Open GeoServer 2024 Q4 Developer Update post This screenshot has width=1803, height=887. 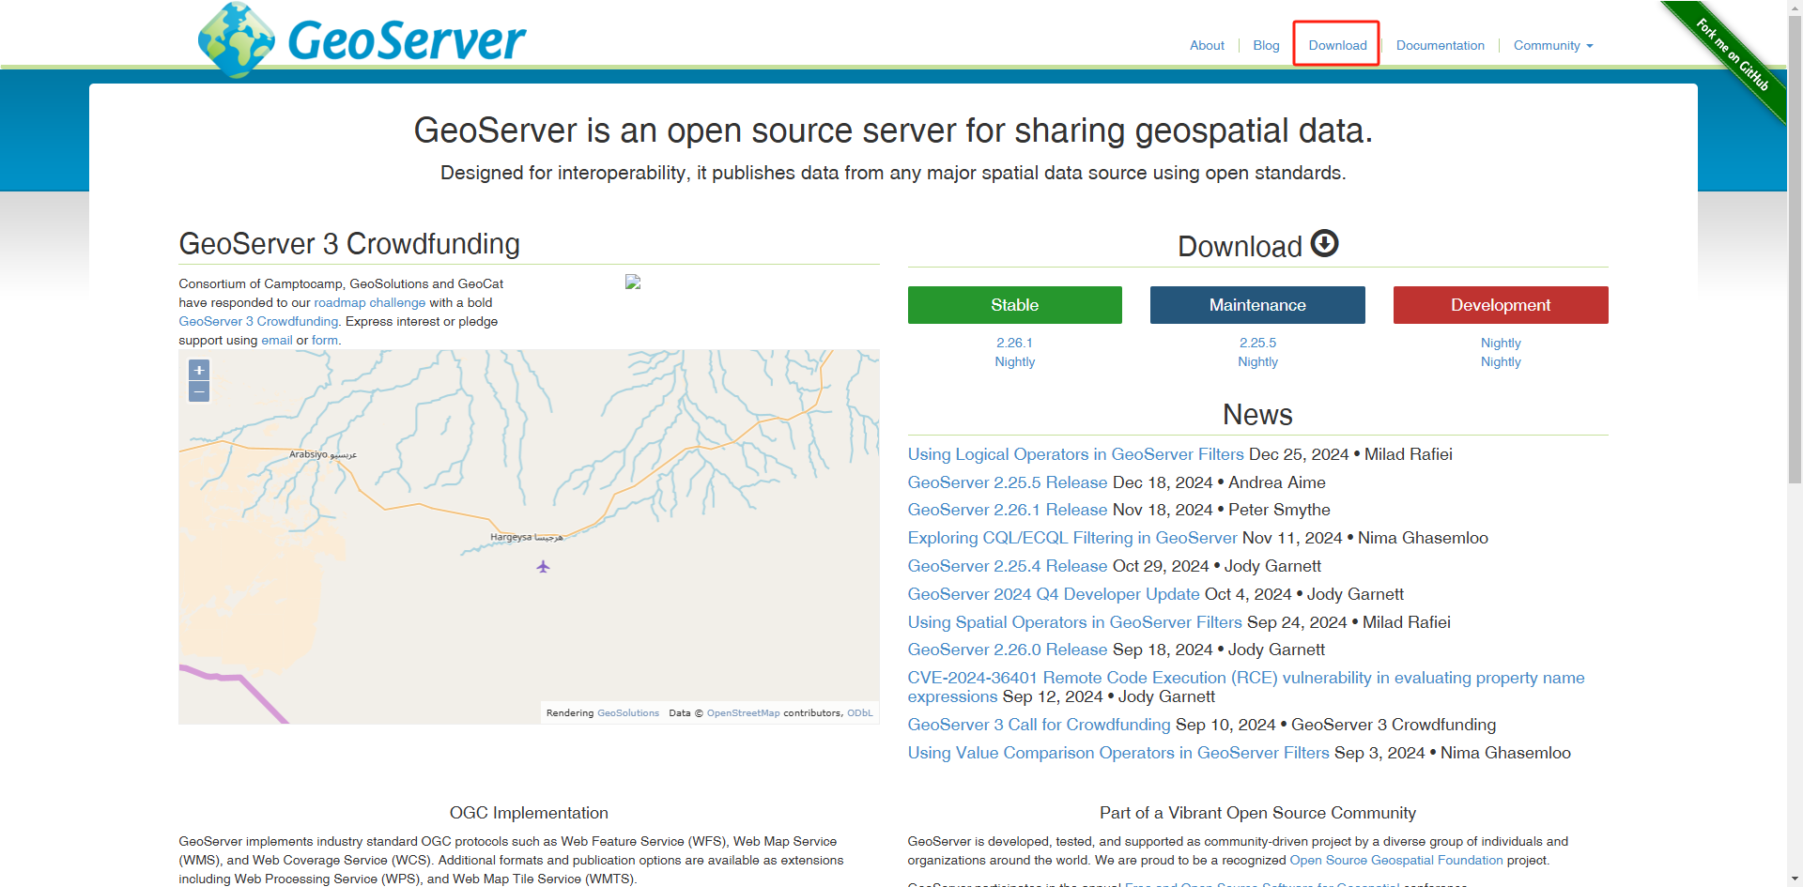1054,594
